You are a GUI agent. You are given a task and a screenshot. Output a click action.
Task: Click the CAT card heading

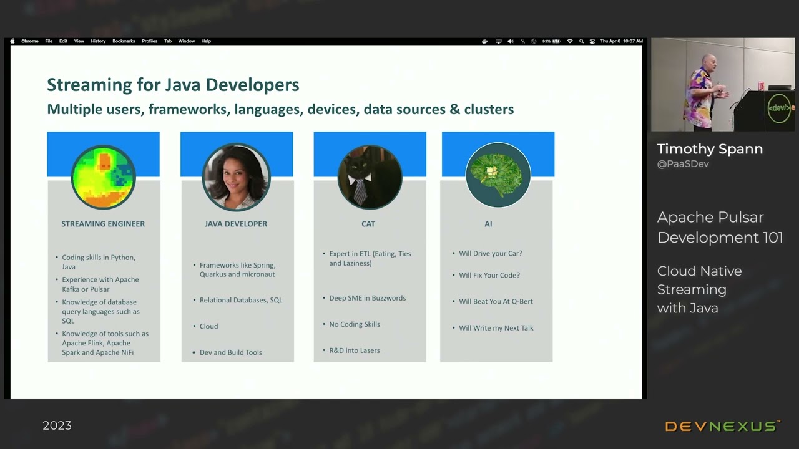click(368, 224)
